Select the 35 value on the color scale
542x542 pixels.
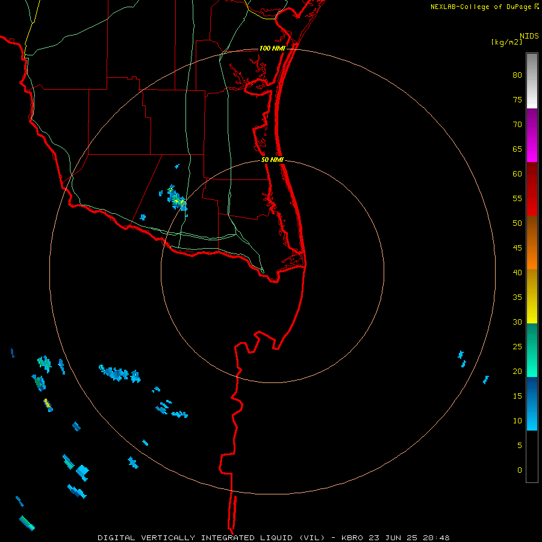[x=517, y=297]
